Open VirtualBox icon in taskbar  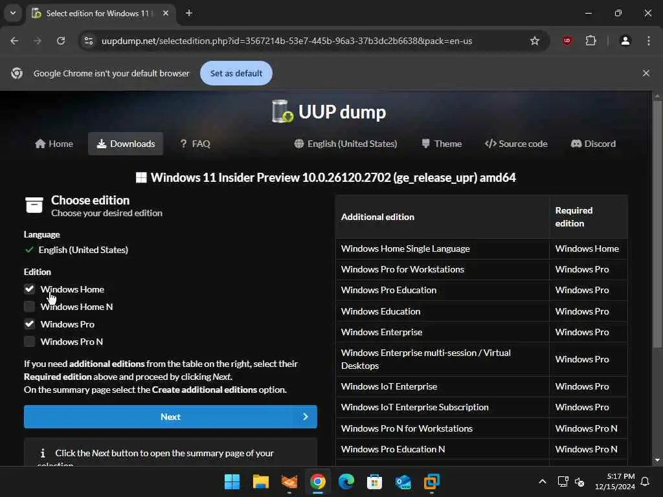click(431, 481)
